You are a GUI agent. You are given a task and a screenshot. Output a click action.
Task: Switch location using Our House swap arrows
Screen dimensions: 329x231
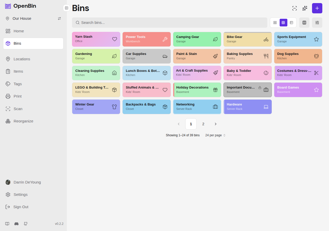click(59, 18)
